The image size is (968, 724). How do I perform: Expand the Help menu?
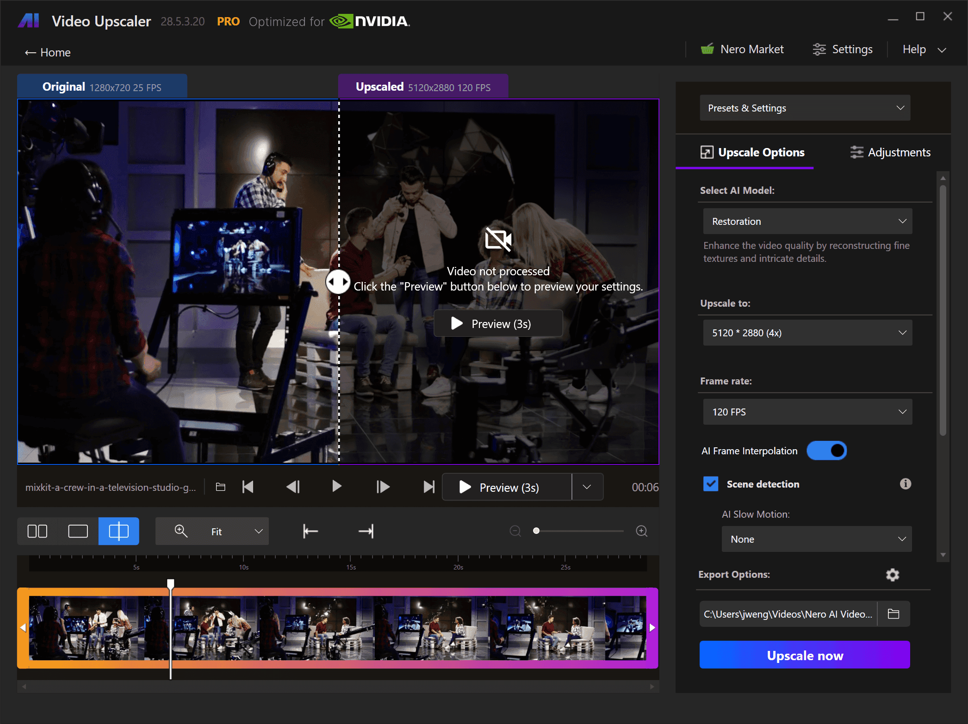(925, 49)
